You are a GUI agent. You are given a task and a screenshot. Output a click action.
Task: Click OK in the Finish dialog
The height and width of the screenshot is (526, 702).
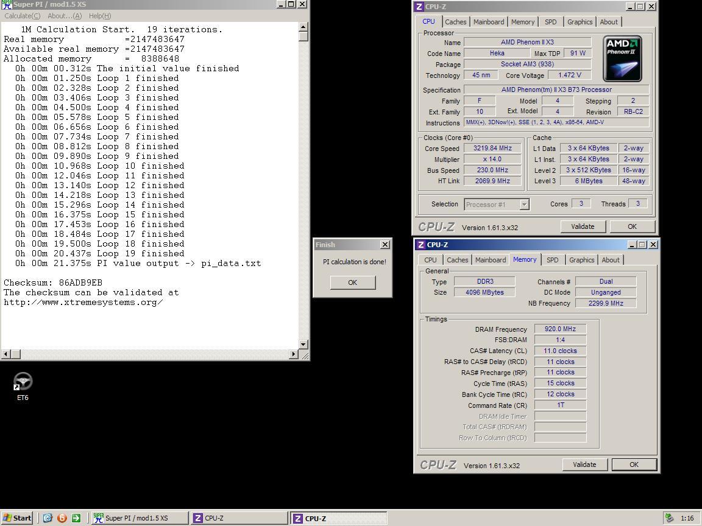[x=353, y=282]
